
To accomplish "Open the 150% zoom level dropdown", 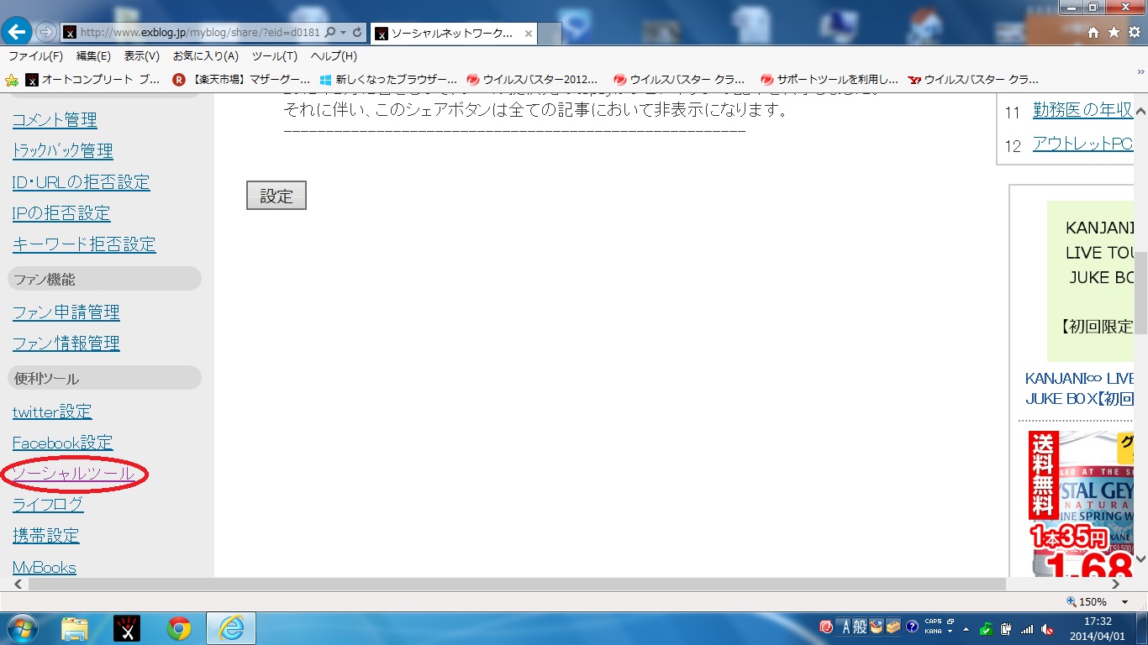I will pyautogui.click(x=1124, y=602).
